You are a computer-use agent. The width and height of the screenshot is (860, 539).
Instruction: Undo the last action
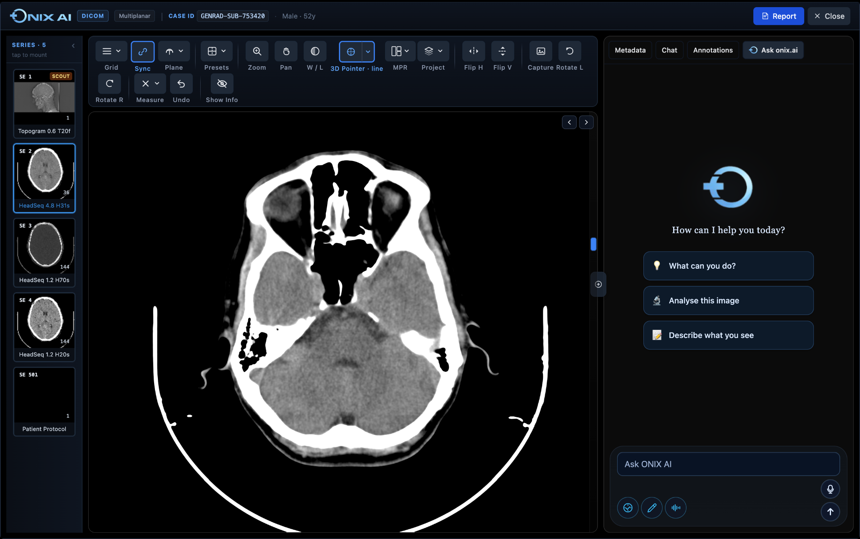[x=181, y=84]
